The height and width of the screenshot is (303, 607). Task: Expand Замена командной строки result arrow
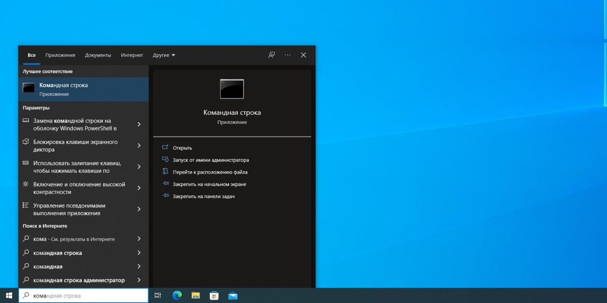coord(139,124)
